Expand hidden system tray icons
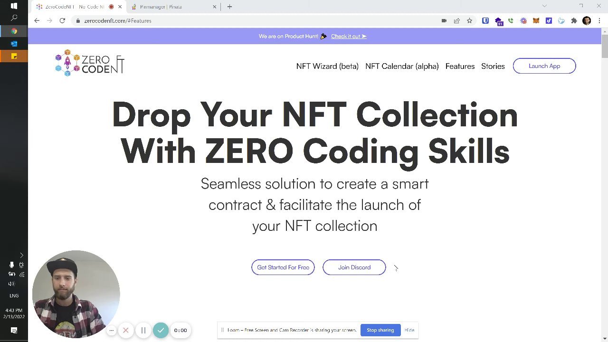Image resolution: width=608 pixels, height=342 pixels. [x=21, y=256]
